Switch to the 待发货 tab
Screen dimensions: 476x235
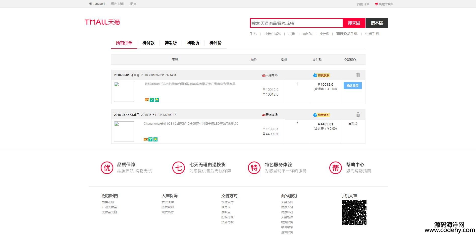[171, 43]
